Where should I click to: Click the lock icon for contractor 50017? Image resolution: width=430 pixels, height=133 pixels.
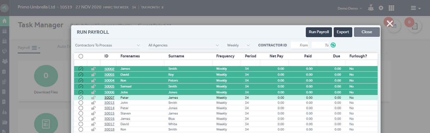(x=93, y=124)
